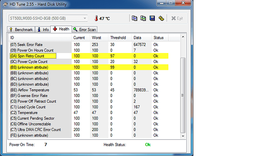
Task: Select (C5) Current Pending Sector row
Action: (89, 118)
